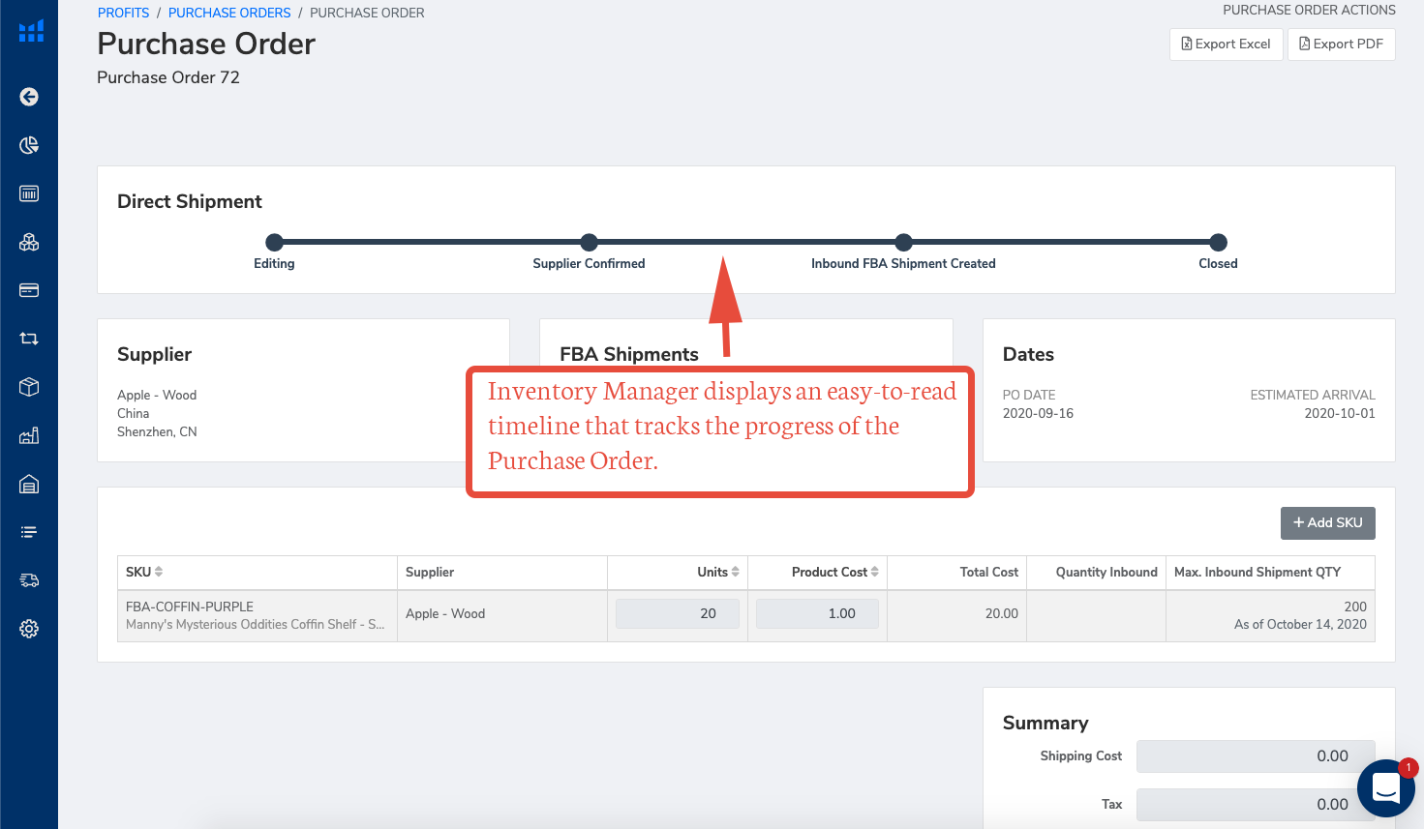Click the Export Excel button
This screenshot has width=1424, height=829.
click(x=1226, y=44)
